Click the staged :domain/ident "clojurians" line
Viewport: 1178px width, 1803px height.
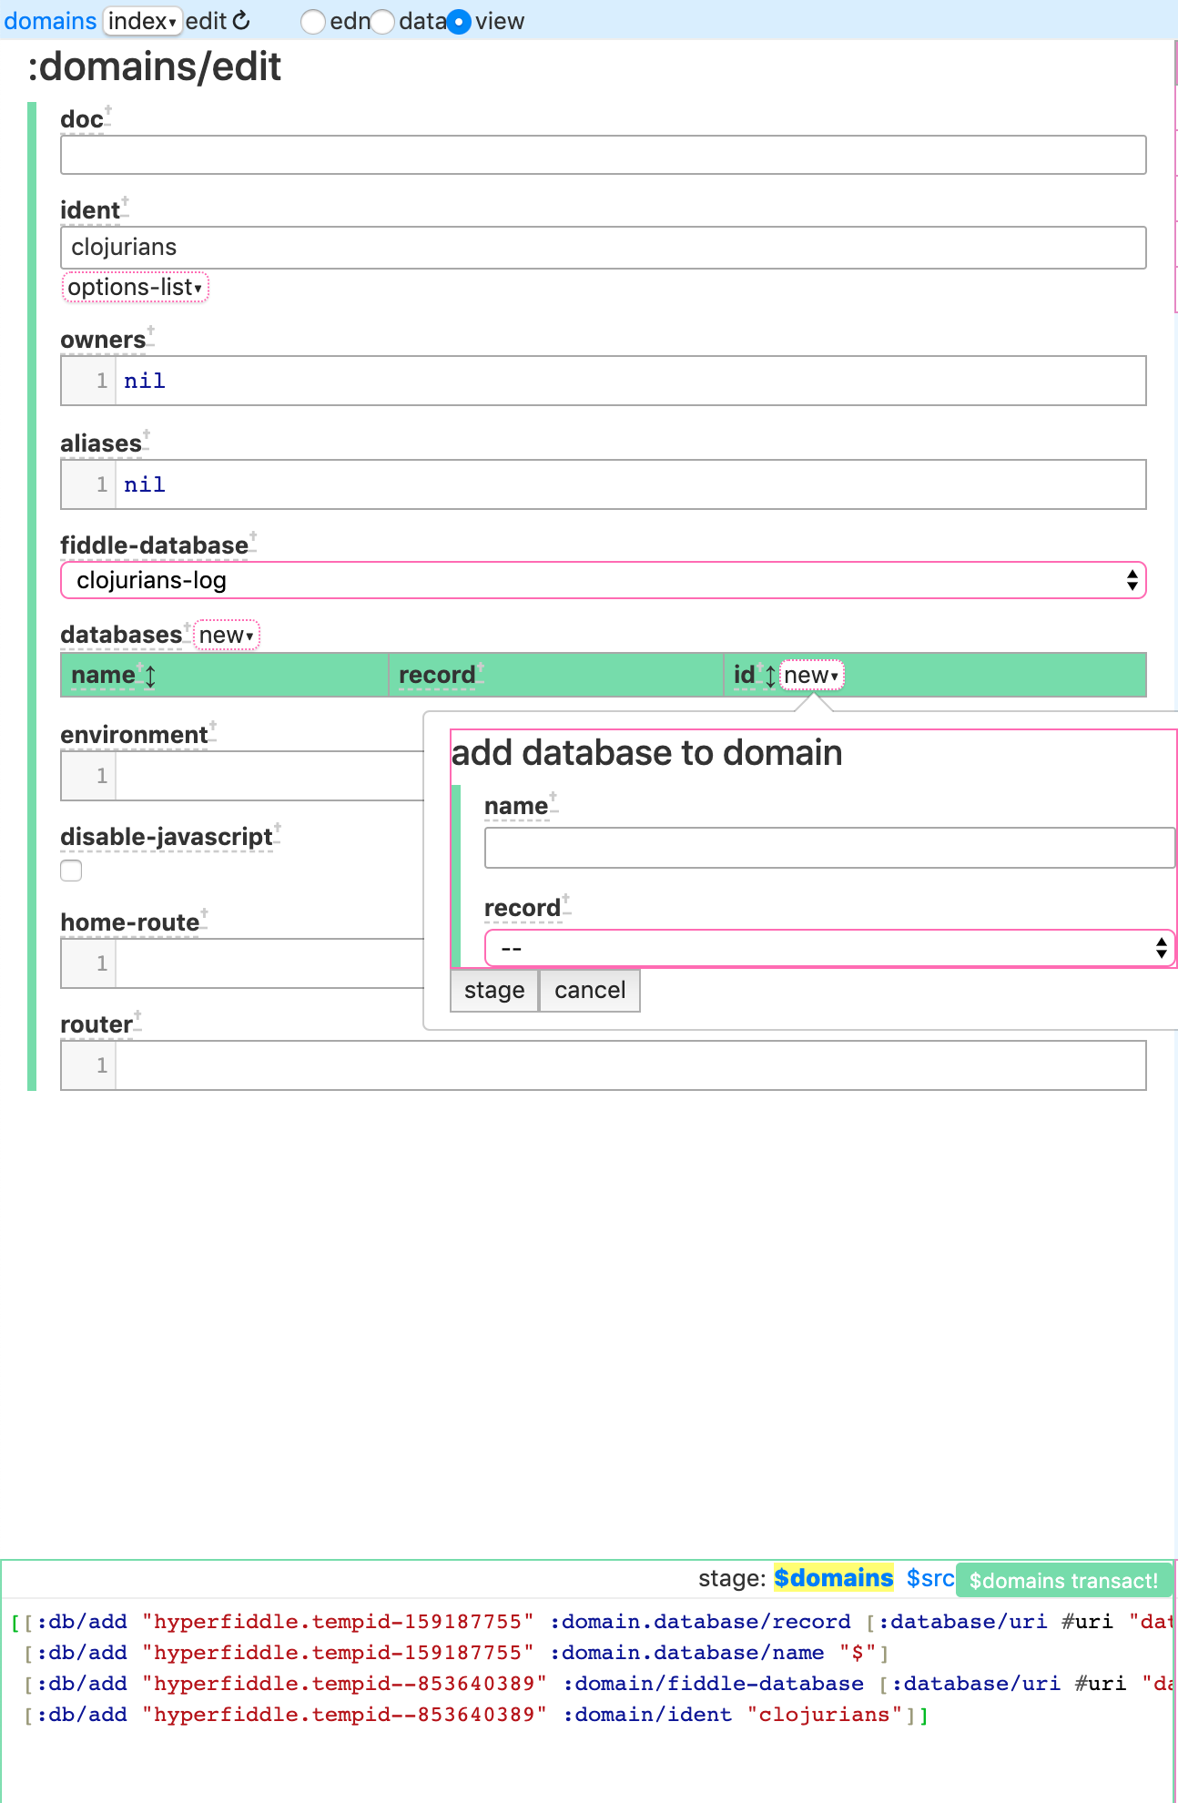point(474,1715)
